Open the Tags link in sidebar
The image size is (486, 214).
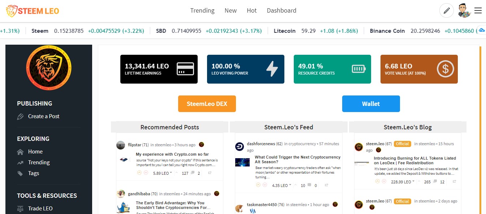(34, 173)
